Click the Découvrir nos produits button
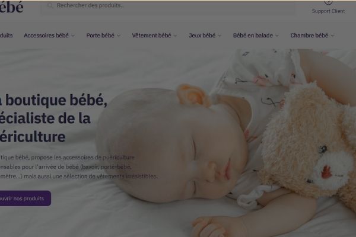The image size is (356, 237). click(x=25, y=198)
